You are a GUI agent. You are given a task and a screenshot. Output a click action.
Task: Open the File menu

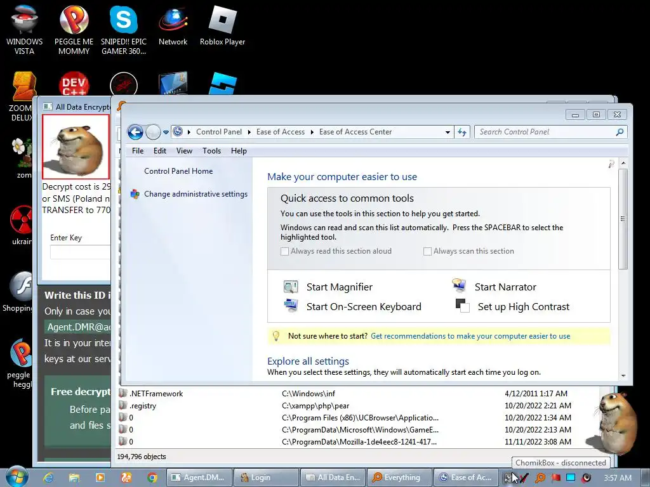[138, 151]
